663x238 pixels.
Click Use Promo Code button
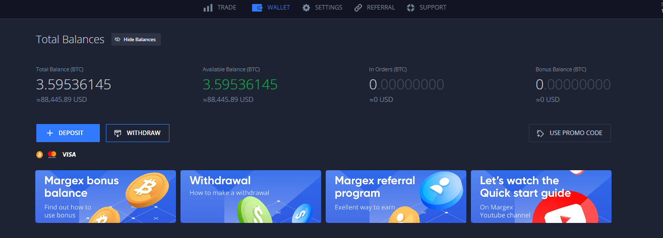coord(570,133)
